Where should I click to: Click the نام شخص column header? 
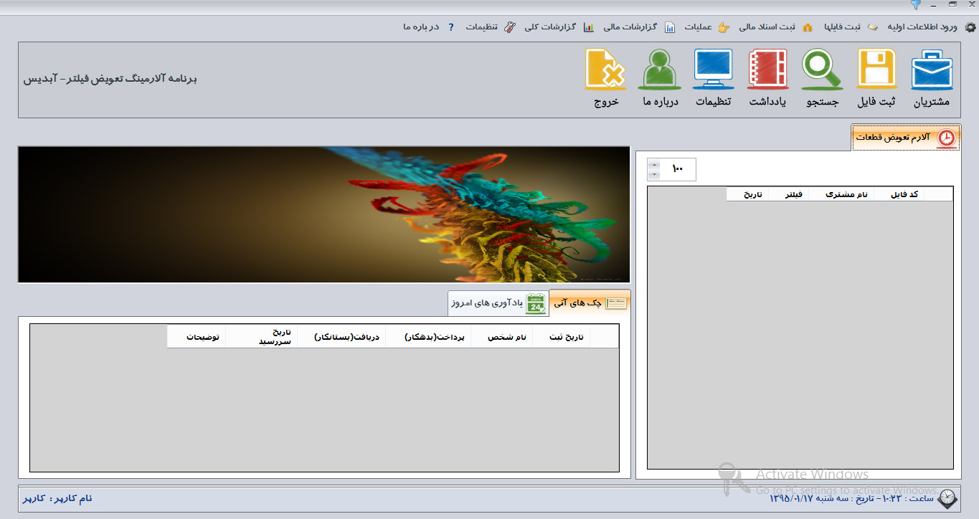tap(501, 336)
